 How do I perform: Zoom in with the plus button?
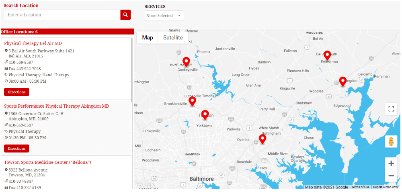[391, 163]
